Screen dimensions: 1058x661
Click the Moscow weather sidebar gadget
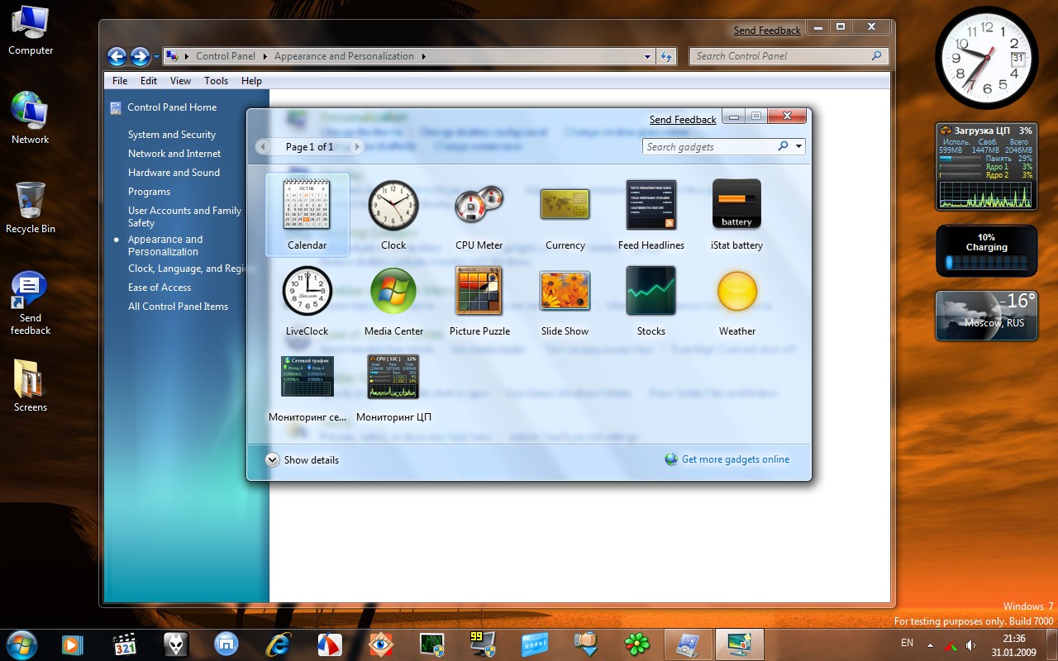(986, 315)
